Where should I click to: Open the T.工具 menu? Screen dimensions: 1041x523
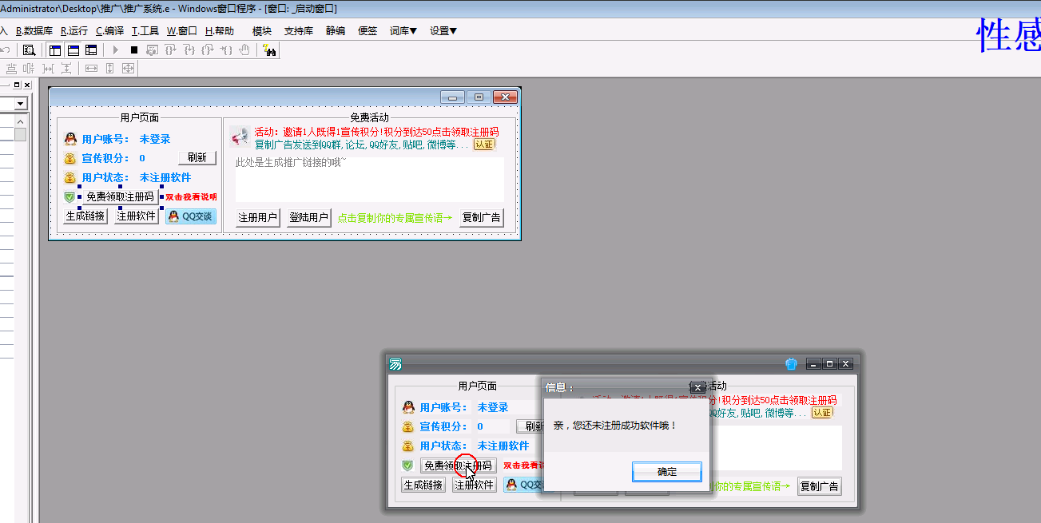[145, 31]
